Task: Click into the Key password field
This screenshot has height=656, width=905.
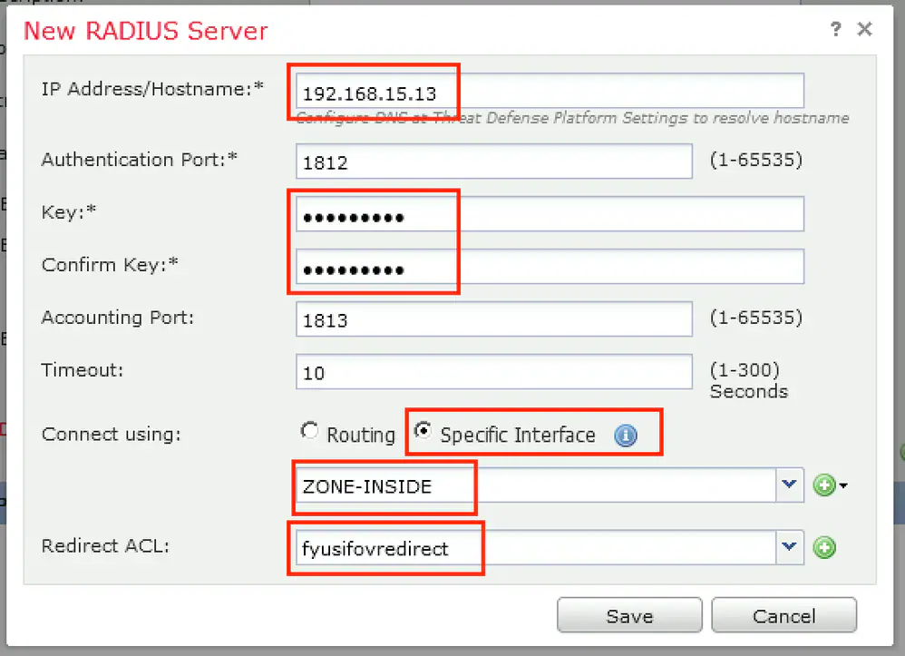Action: [550, 216]
